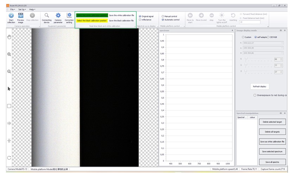This screenshot has height=173, width=290.
Task: Open the File menu
Action: 12,10
